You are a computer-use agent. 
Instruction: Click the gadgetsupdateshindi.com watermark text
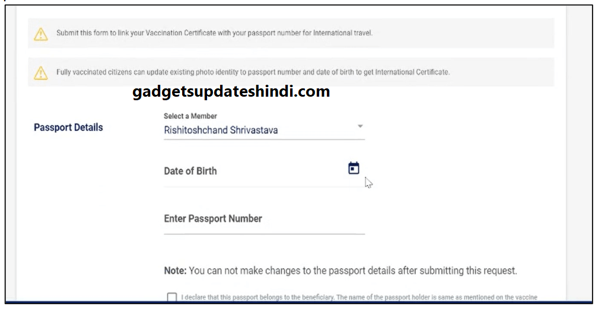(x=231, y=92)
